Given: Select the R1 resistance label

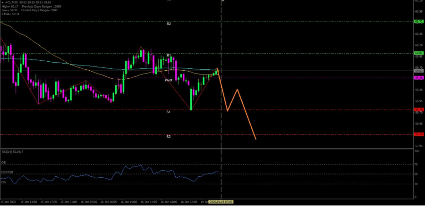Looking at the screenshot, I should [169, 56].
